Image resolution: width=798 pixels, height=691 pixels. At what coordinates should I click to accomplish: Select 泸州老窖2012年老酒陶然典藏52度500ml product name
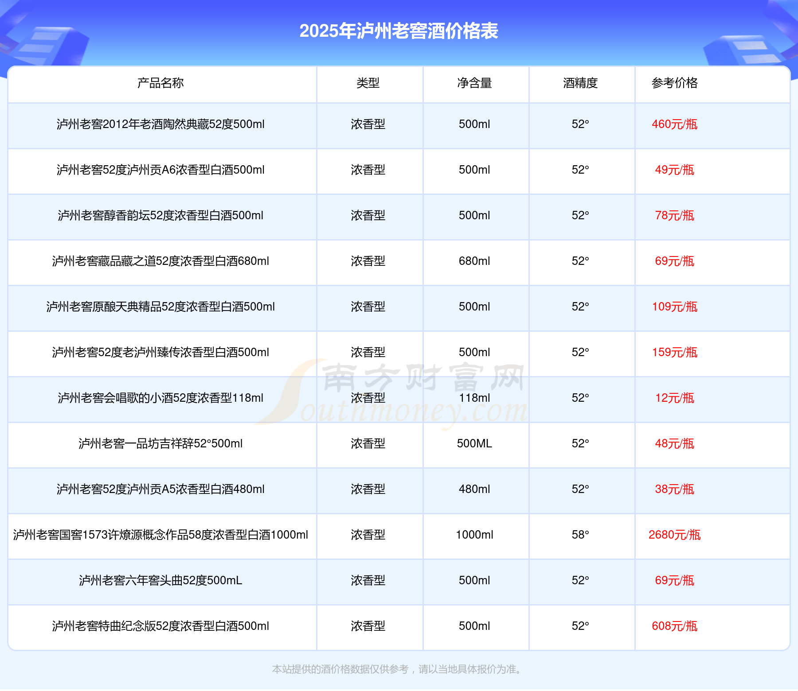[x=160, y=124]
